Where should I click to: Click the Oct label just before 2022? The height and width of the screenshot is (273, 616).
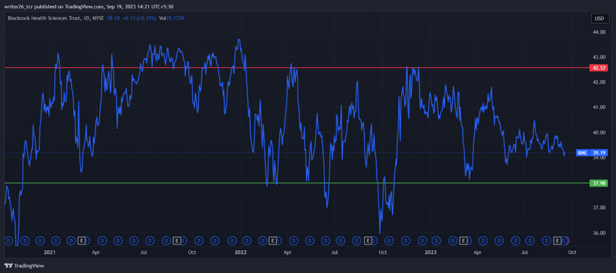coord(192,253)
